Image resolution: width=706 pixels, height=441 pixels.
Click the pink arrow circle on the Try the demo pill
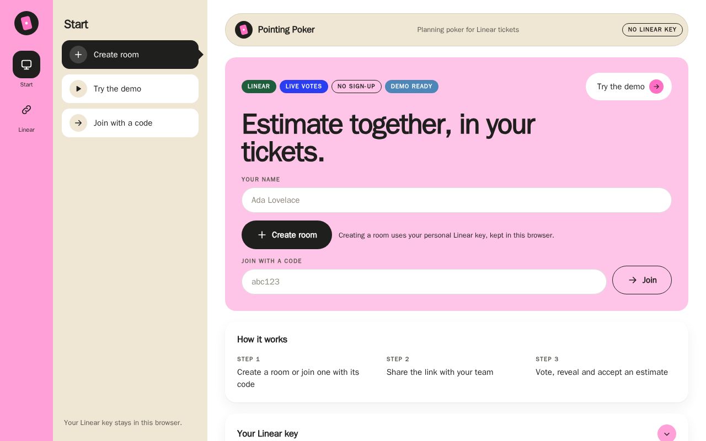(656, 87)
